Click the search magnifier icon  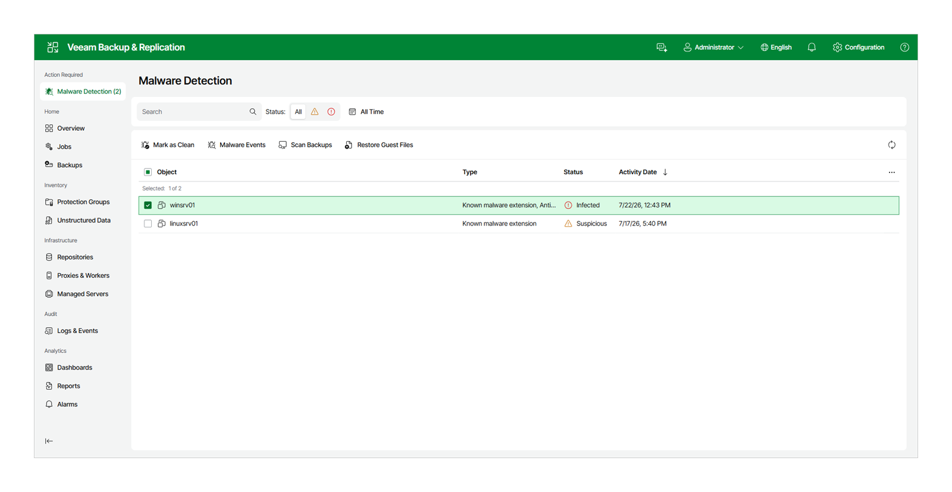253,112
